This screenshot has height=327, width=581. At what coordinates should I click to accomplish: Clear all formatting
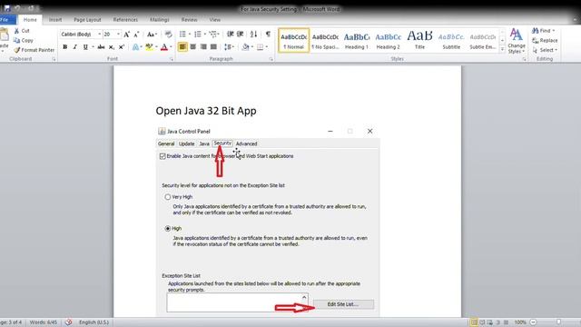(x=168, y=35)
